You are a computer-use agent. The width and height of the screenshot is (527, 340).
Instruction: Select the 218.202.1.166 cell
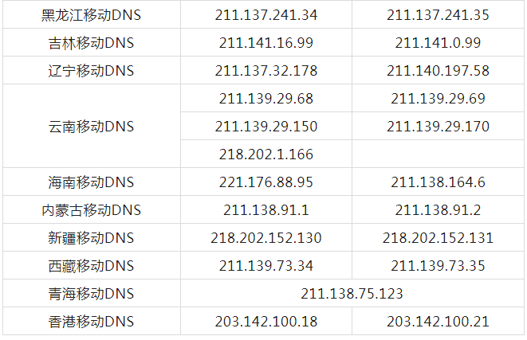point(266,154)
